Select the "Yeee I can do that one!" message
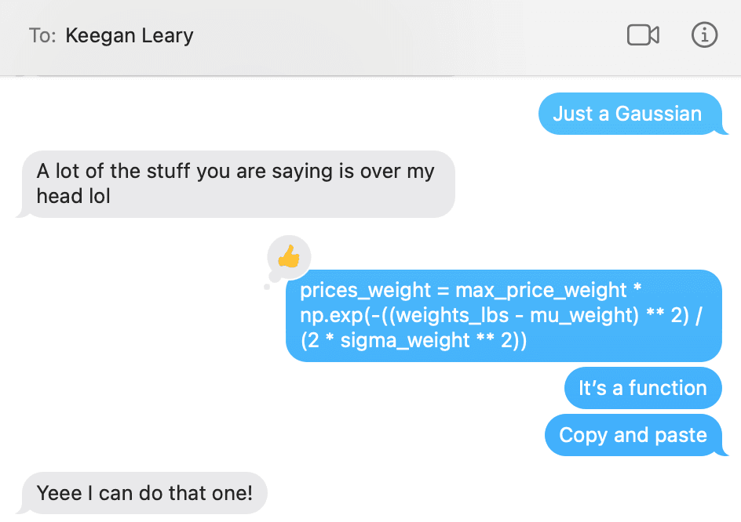Screen dimensions: 741x522 point(144,493)
